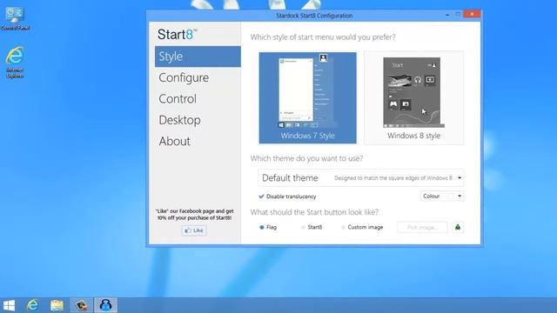Choose the Windows 8 style start menu
The width and height of the screenshot is (557, 313).
pyautogui.click(x=414, y=98)
